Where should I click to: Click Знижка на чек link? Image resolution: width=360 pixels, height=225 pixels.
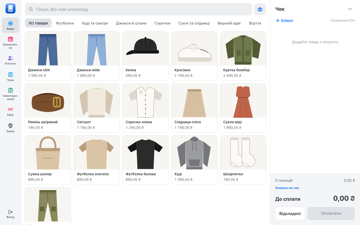(x=287, y=188)
